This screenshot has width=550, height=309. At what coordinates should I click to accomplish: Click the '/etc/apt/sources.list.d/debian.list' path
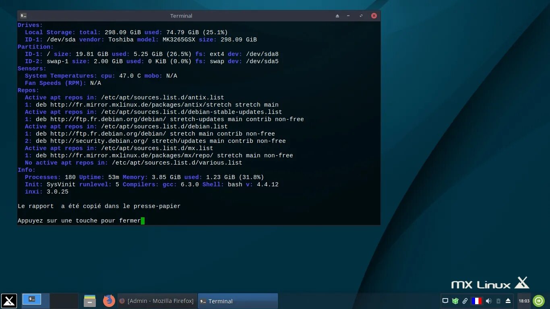point(164,126)
